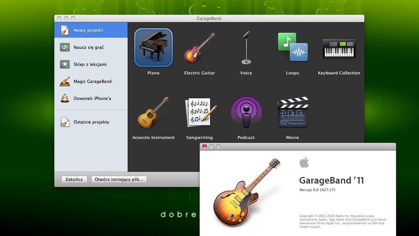Open the Movie project template
The height and width of the screenshot is (236, 419).
(x=292, y=112)
